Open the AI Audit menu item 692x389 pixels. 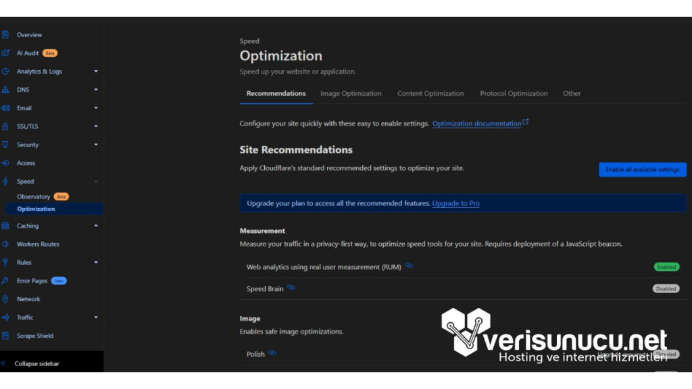28,53
